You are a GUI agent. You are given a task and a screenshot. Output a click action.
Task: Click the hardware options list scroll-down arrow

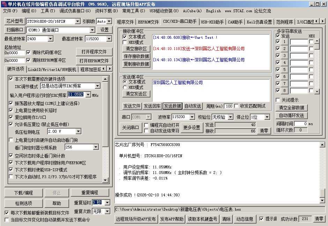click(105, 180)
